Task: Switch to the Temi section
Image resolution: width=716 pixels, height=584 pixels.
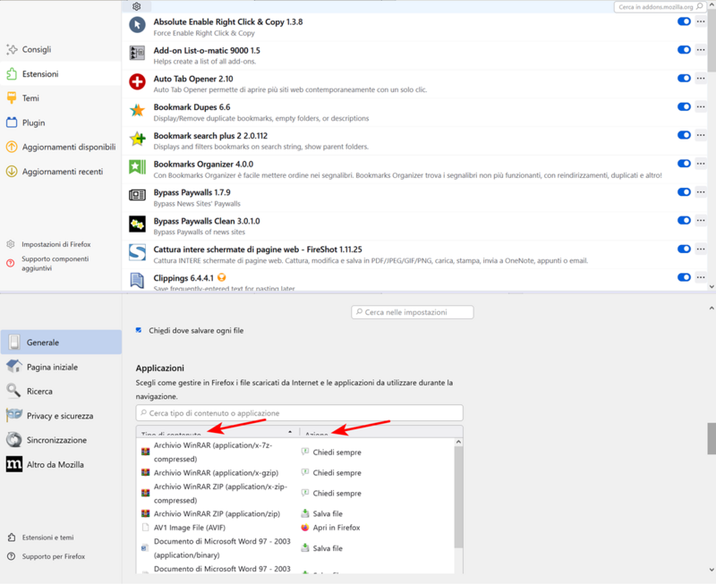Action: point(61,97)
